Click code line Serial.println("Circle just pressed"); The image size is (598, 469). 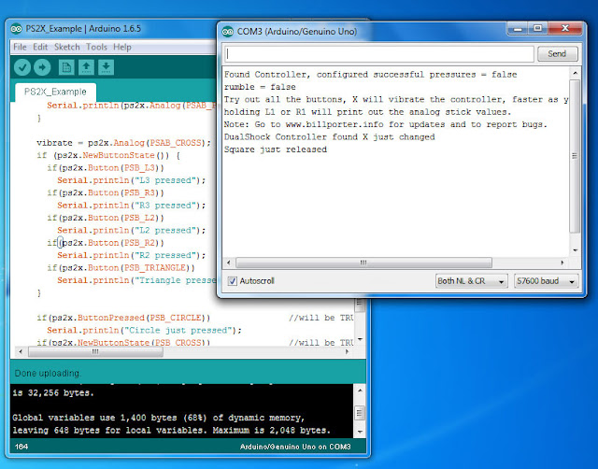(x=144, y=330)
